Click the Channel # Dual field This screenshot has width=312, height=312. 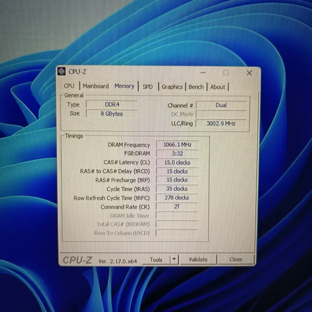(221, 105)
